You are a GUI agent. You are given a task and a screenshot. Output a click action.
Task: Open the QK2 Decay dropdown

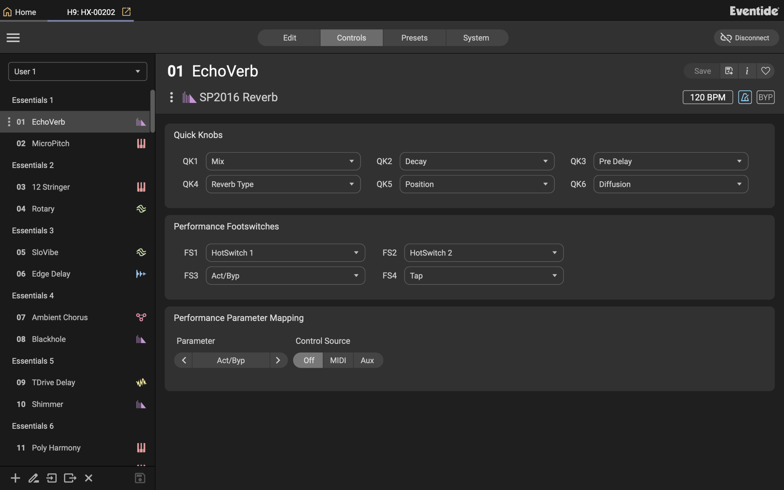pyautogui.click(x=477, y=161)
